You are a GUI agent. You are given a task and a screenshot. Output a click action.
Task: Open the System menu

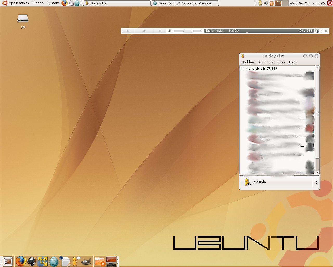53,3
